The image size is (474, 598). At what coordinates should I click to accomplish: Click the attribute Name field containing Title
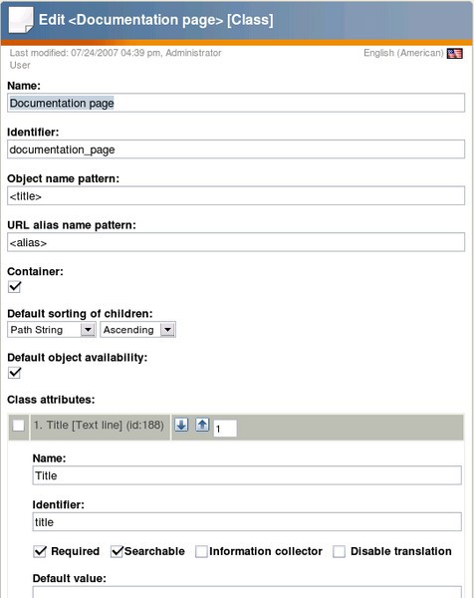[247, 475]
